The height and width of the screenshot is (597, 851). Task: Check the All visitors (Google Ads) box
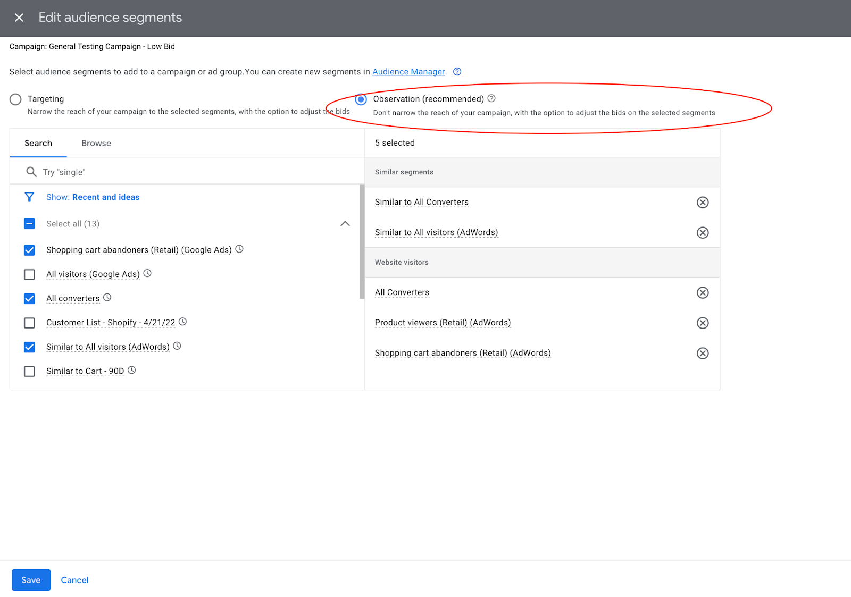click(x=30, y=274)
